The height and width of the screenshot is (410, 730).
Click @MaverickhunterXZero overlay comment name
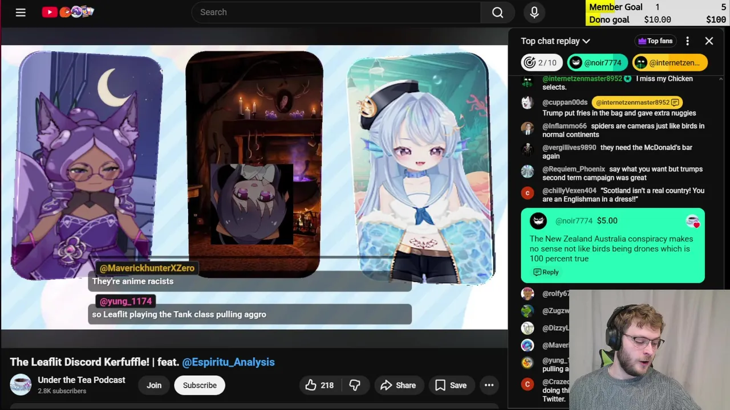pyautogui.click(x=147, y=268)
